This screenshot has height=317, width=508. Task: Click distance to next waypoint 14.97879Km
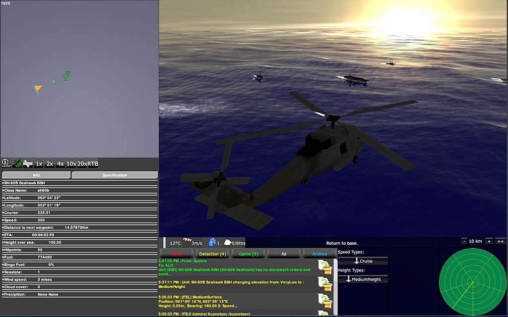(x=76, y=227)
